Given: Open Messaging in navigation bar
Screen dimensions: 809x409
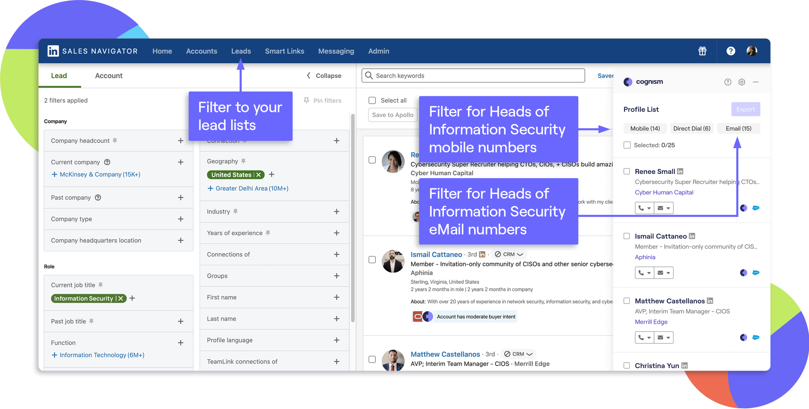Looking at the screenshot, I should [336, 51].
